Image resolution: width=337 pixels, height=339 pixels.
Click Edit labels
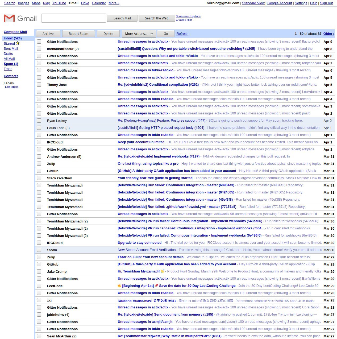(x=12, y=87)
